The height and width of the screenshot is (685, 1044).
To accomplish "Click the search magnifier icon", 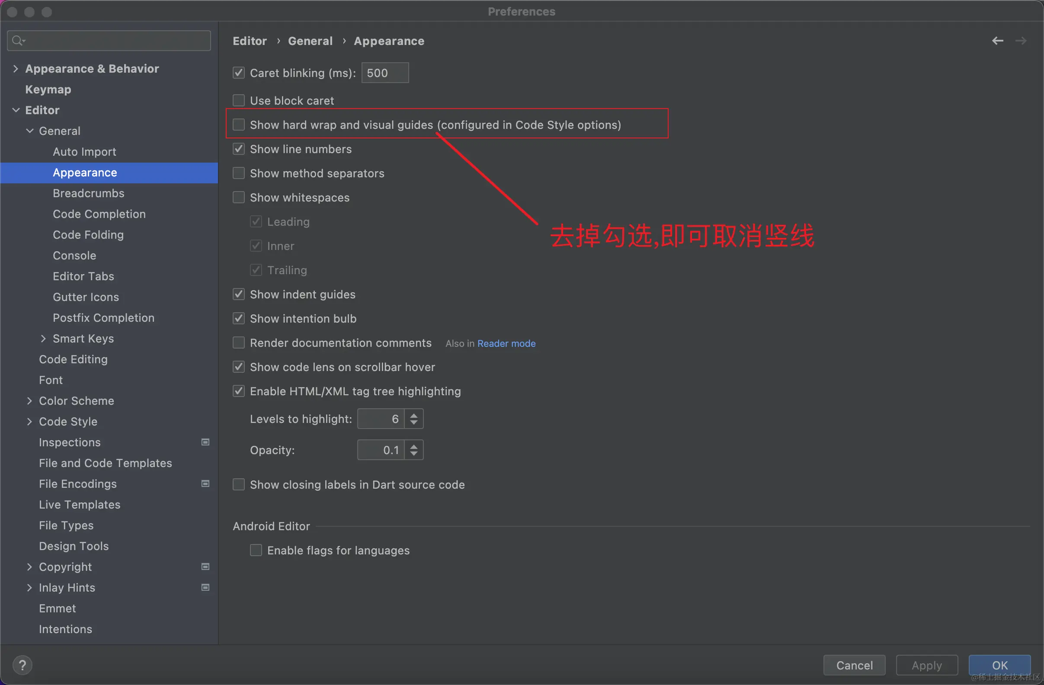I will click(x=18, y=41).
